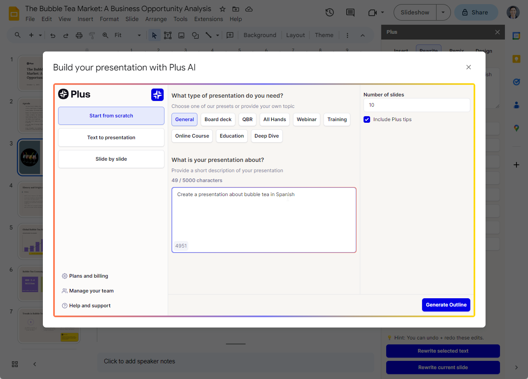Open comments icon in header
This screenshot has height=379, width=528.
tap(350, 12)
